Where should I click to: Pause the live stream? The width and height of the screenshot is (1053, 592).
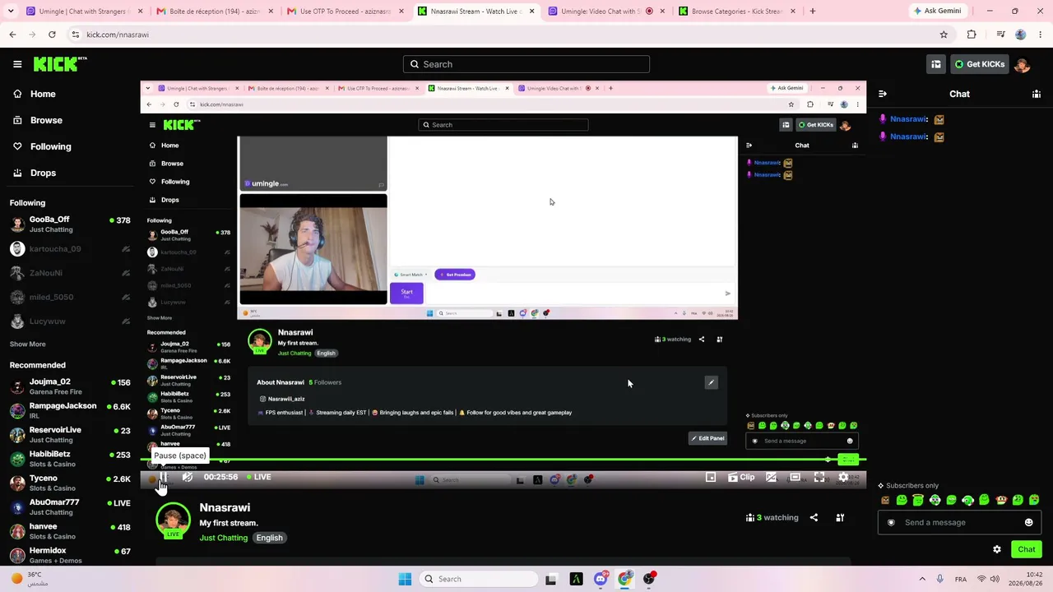[x=163, y=477]
